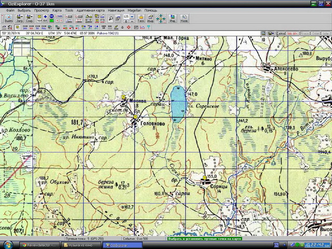Screen dimensions: 332x249
Task: Click the small map overview box
Action: (x=22, y=48)
